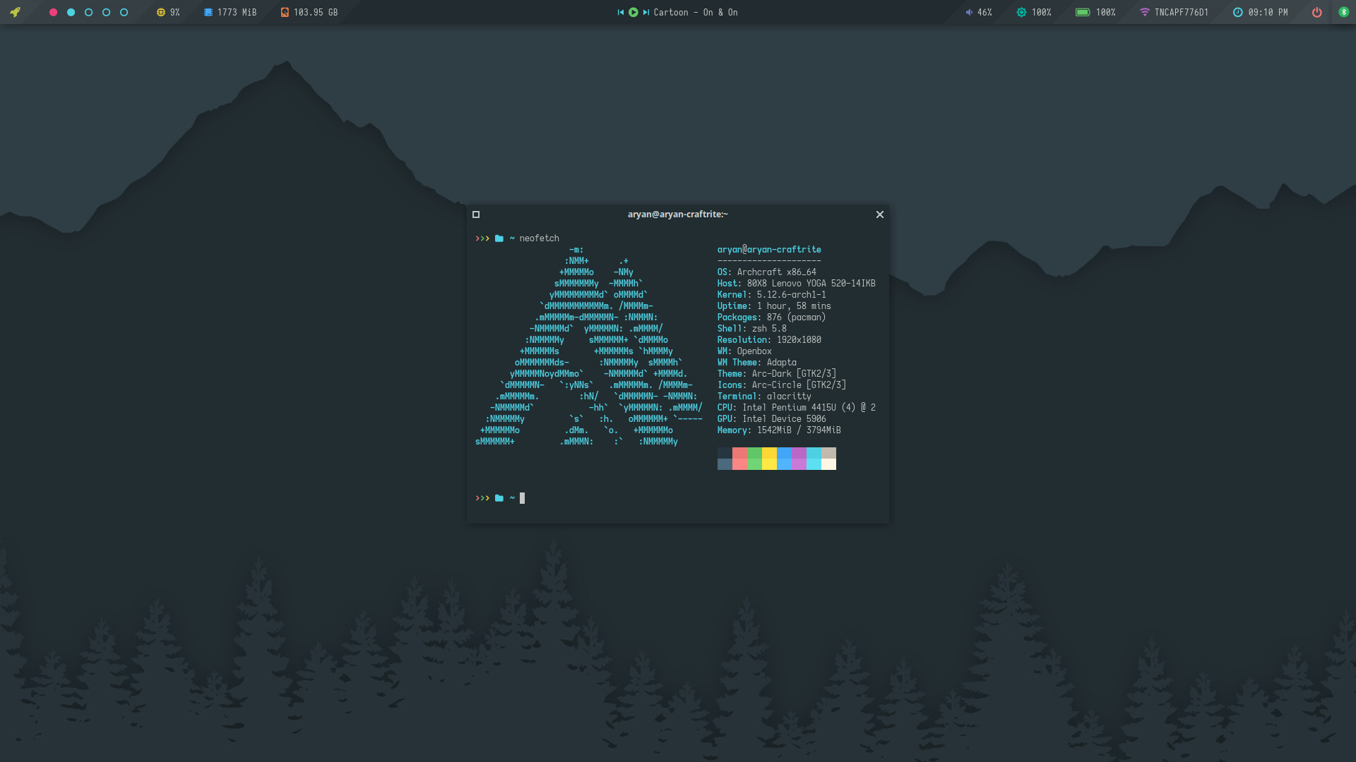Click folder icon on the empty prompt
1356x762 pixels.
click(x=499, y=498)
